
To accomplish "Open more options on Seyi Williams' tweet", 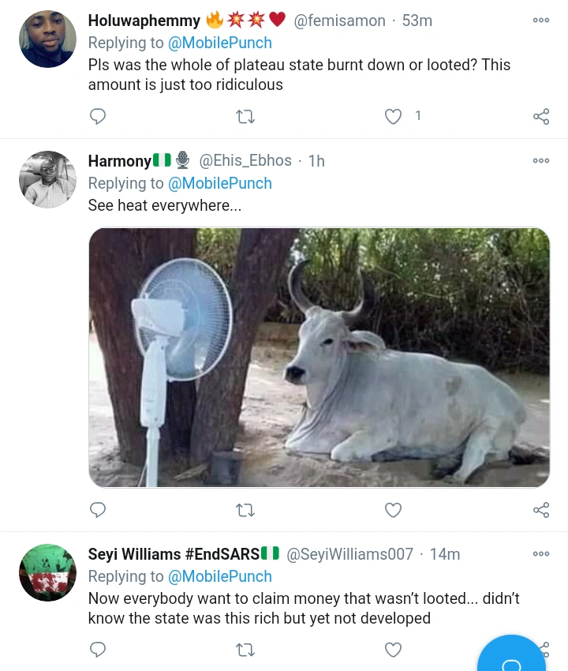I will click(541, 553).
